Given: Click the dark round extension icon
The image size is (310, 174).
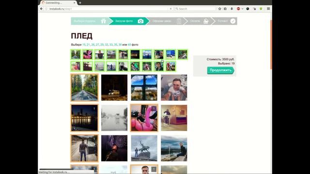Looking at the screenshot, I should click(x=248, y=9).
